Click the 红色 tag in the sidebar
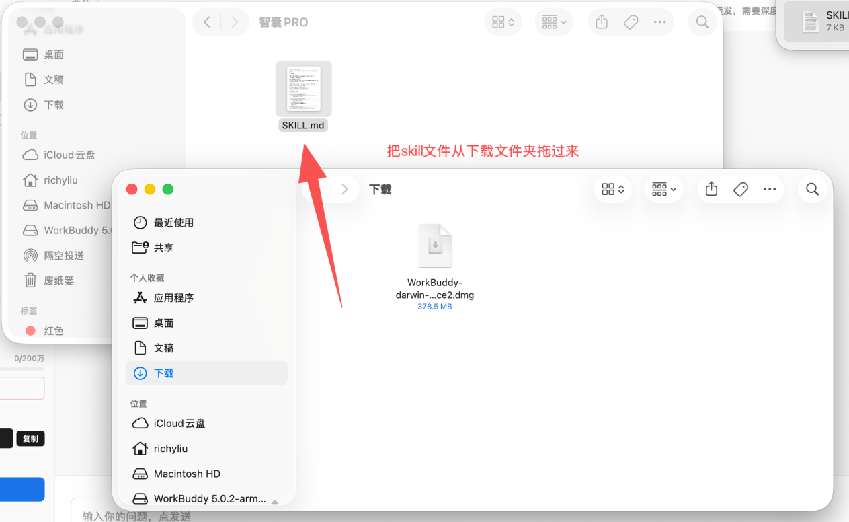The height and width of the screenshot is (522, 849). tap(54, 331)
